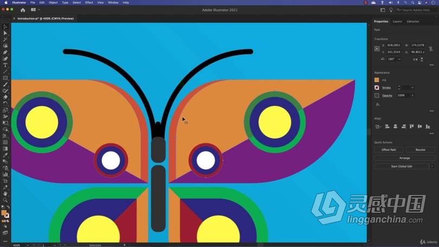The height and width of the screenshot is (247, 439).
Task: Open Illustrator application menu
Action: coord(19,3)
